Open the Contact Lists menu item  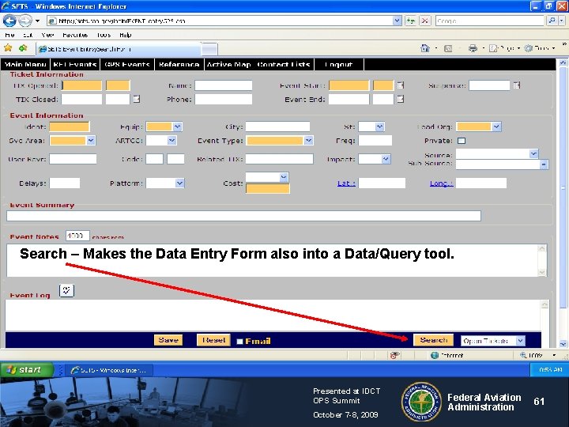[284, 64]
